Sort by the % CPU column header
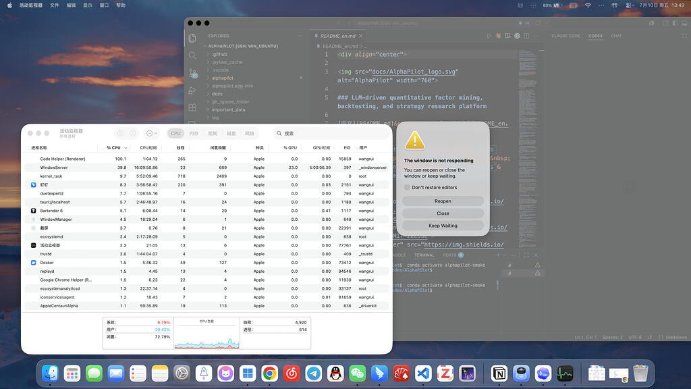 [113, 148]
